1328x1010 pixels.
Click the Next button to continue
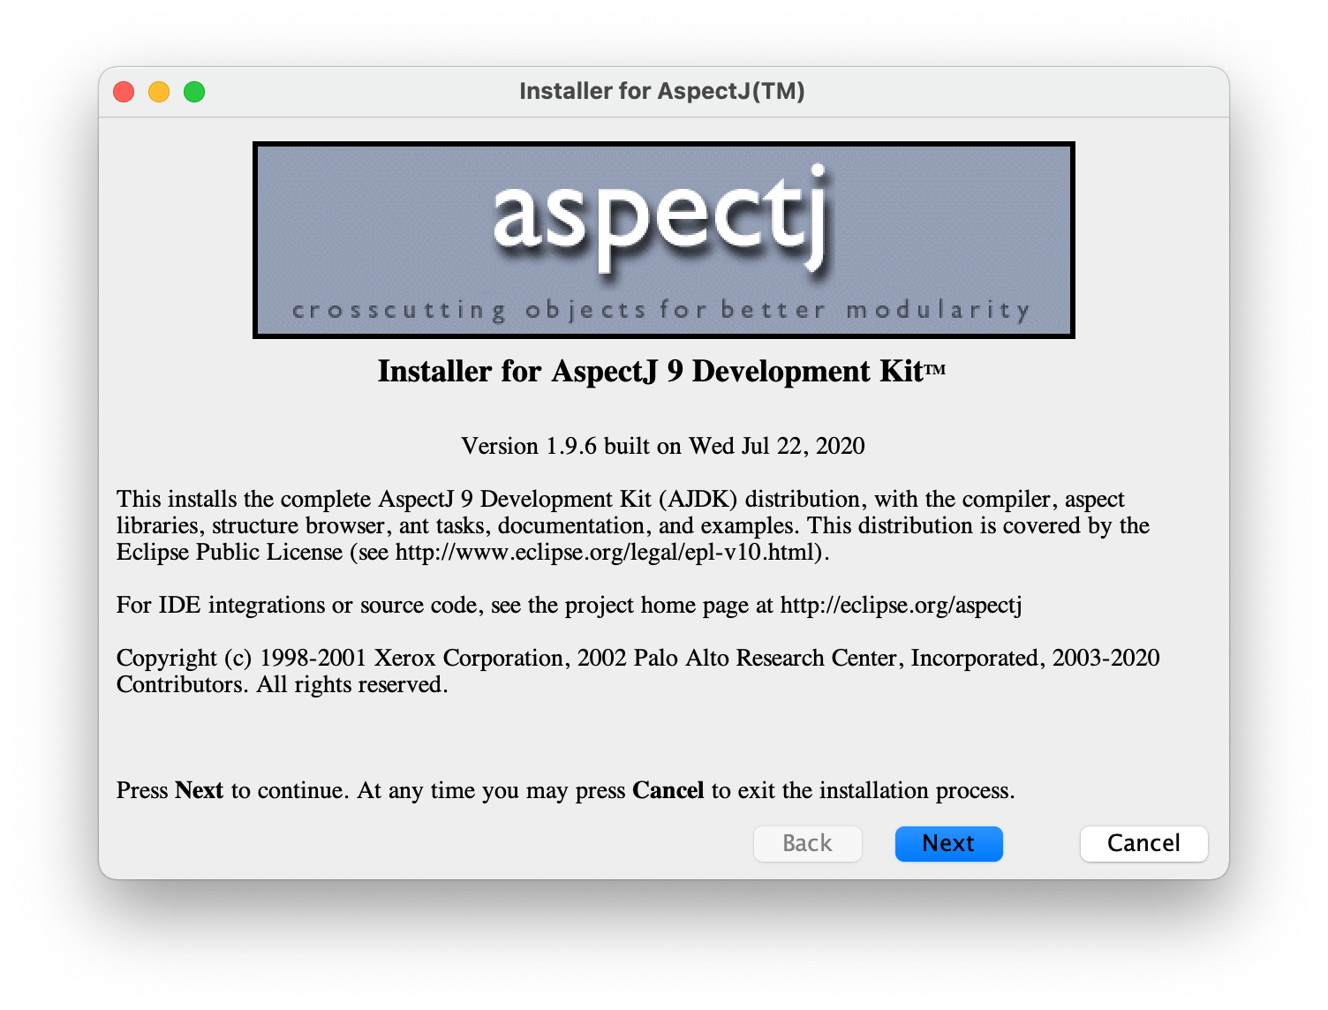point(948,843)
